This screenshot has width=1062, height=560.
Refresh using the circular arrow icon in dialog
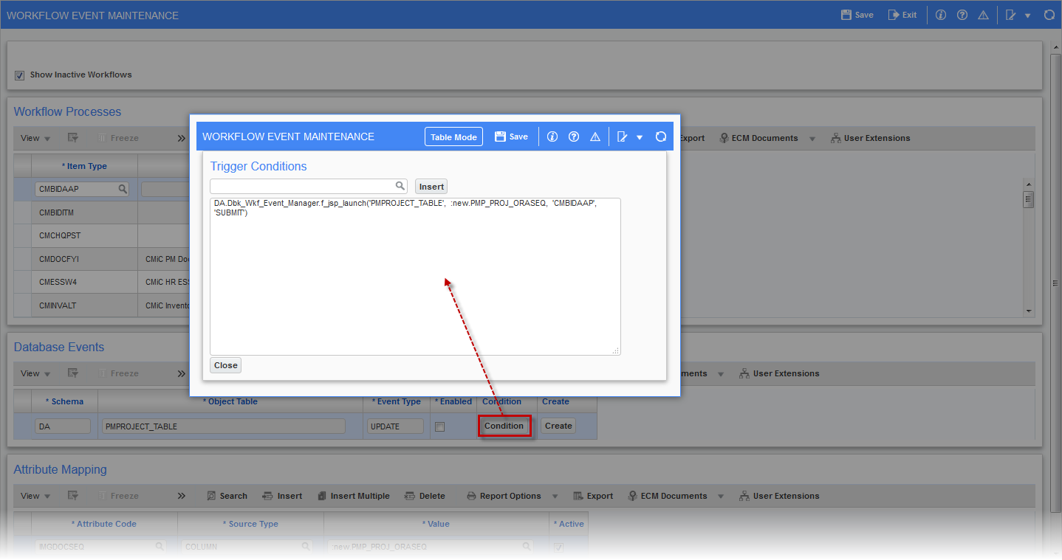coord(660,136)
